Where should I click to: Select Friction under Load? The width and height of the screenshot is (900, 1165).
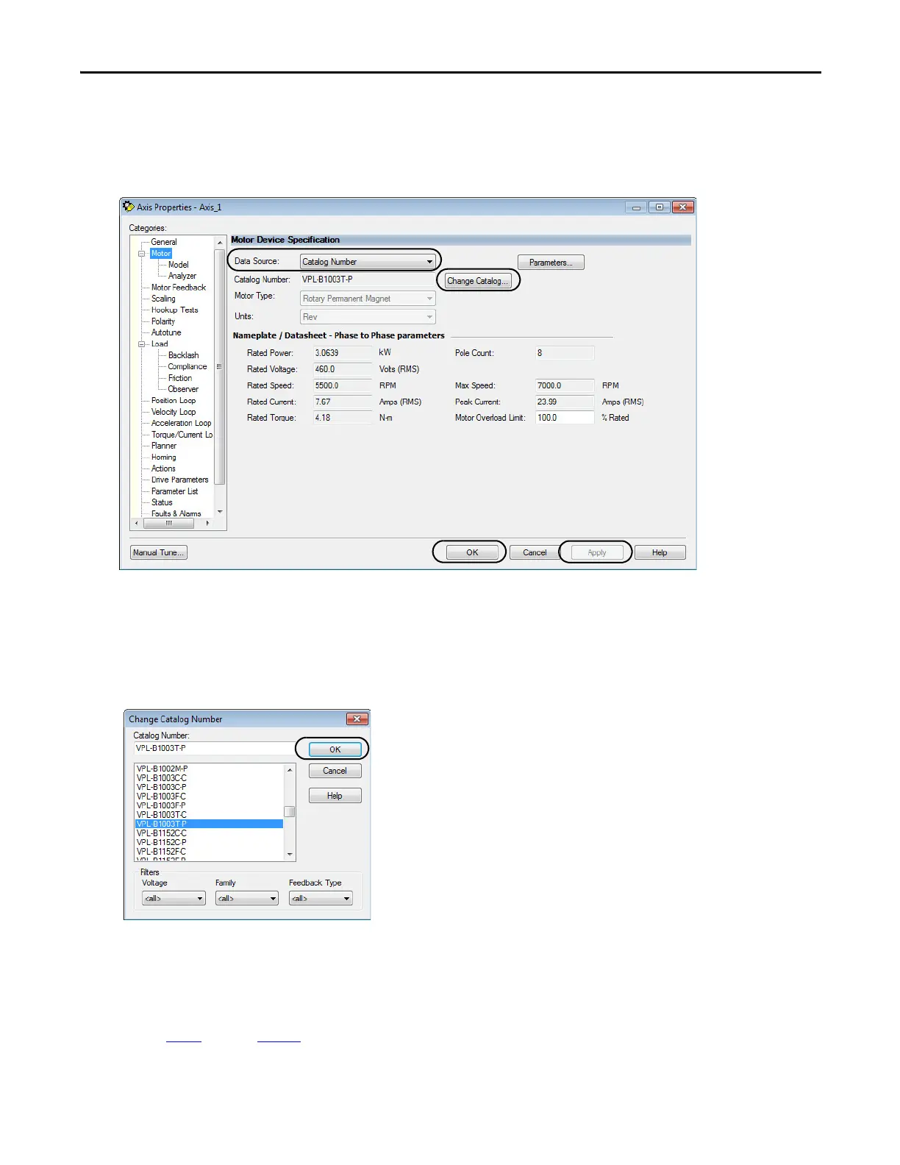(180, 378)
